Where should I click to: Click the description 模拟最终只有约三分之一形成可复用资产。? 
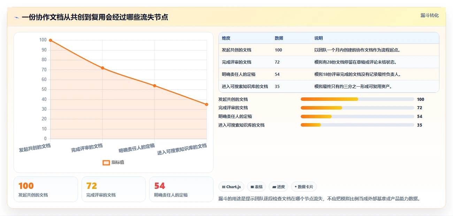click(x=353, y=87)
